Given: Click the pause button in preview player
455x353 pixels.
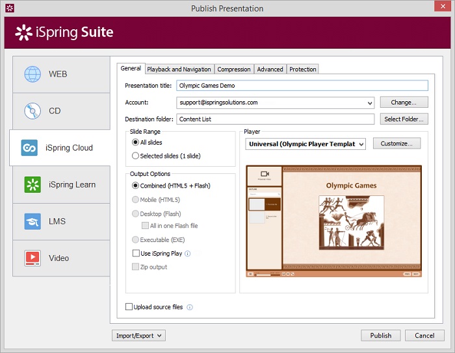Looking at the screenshot, I should 250,274.
